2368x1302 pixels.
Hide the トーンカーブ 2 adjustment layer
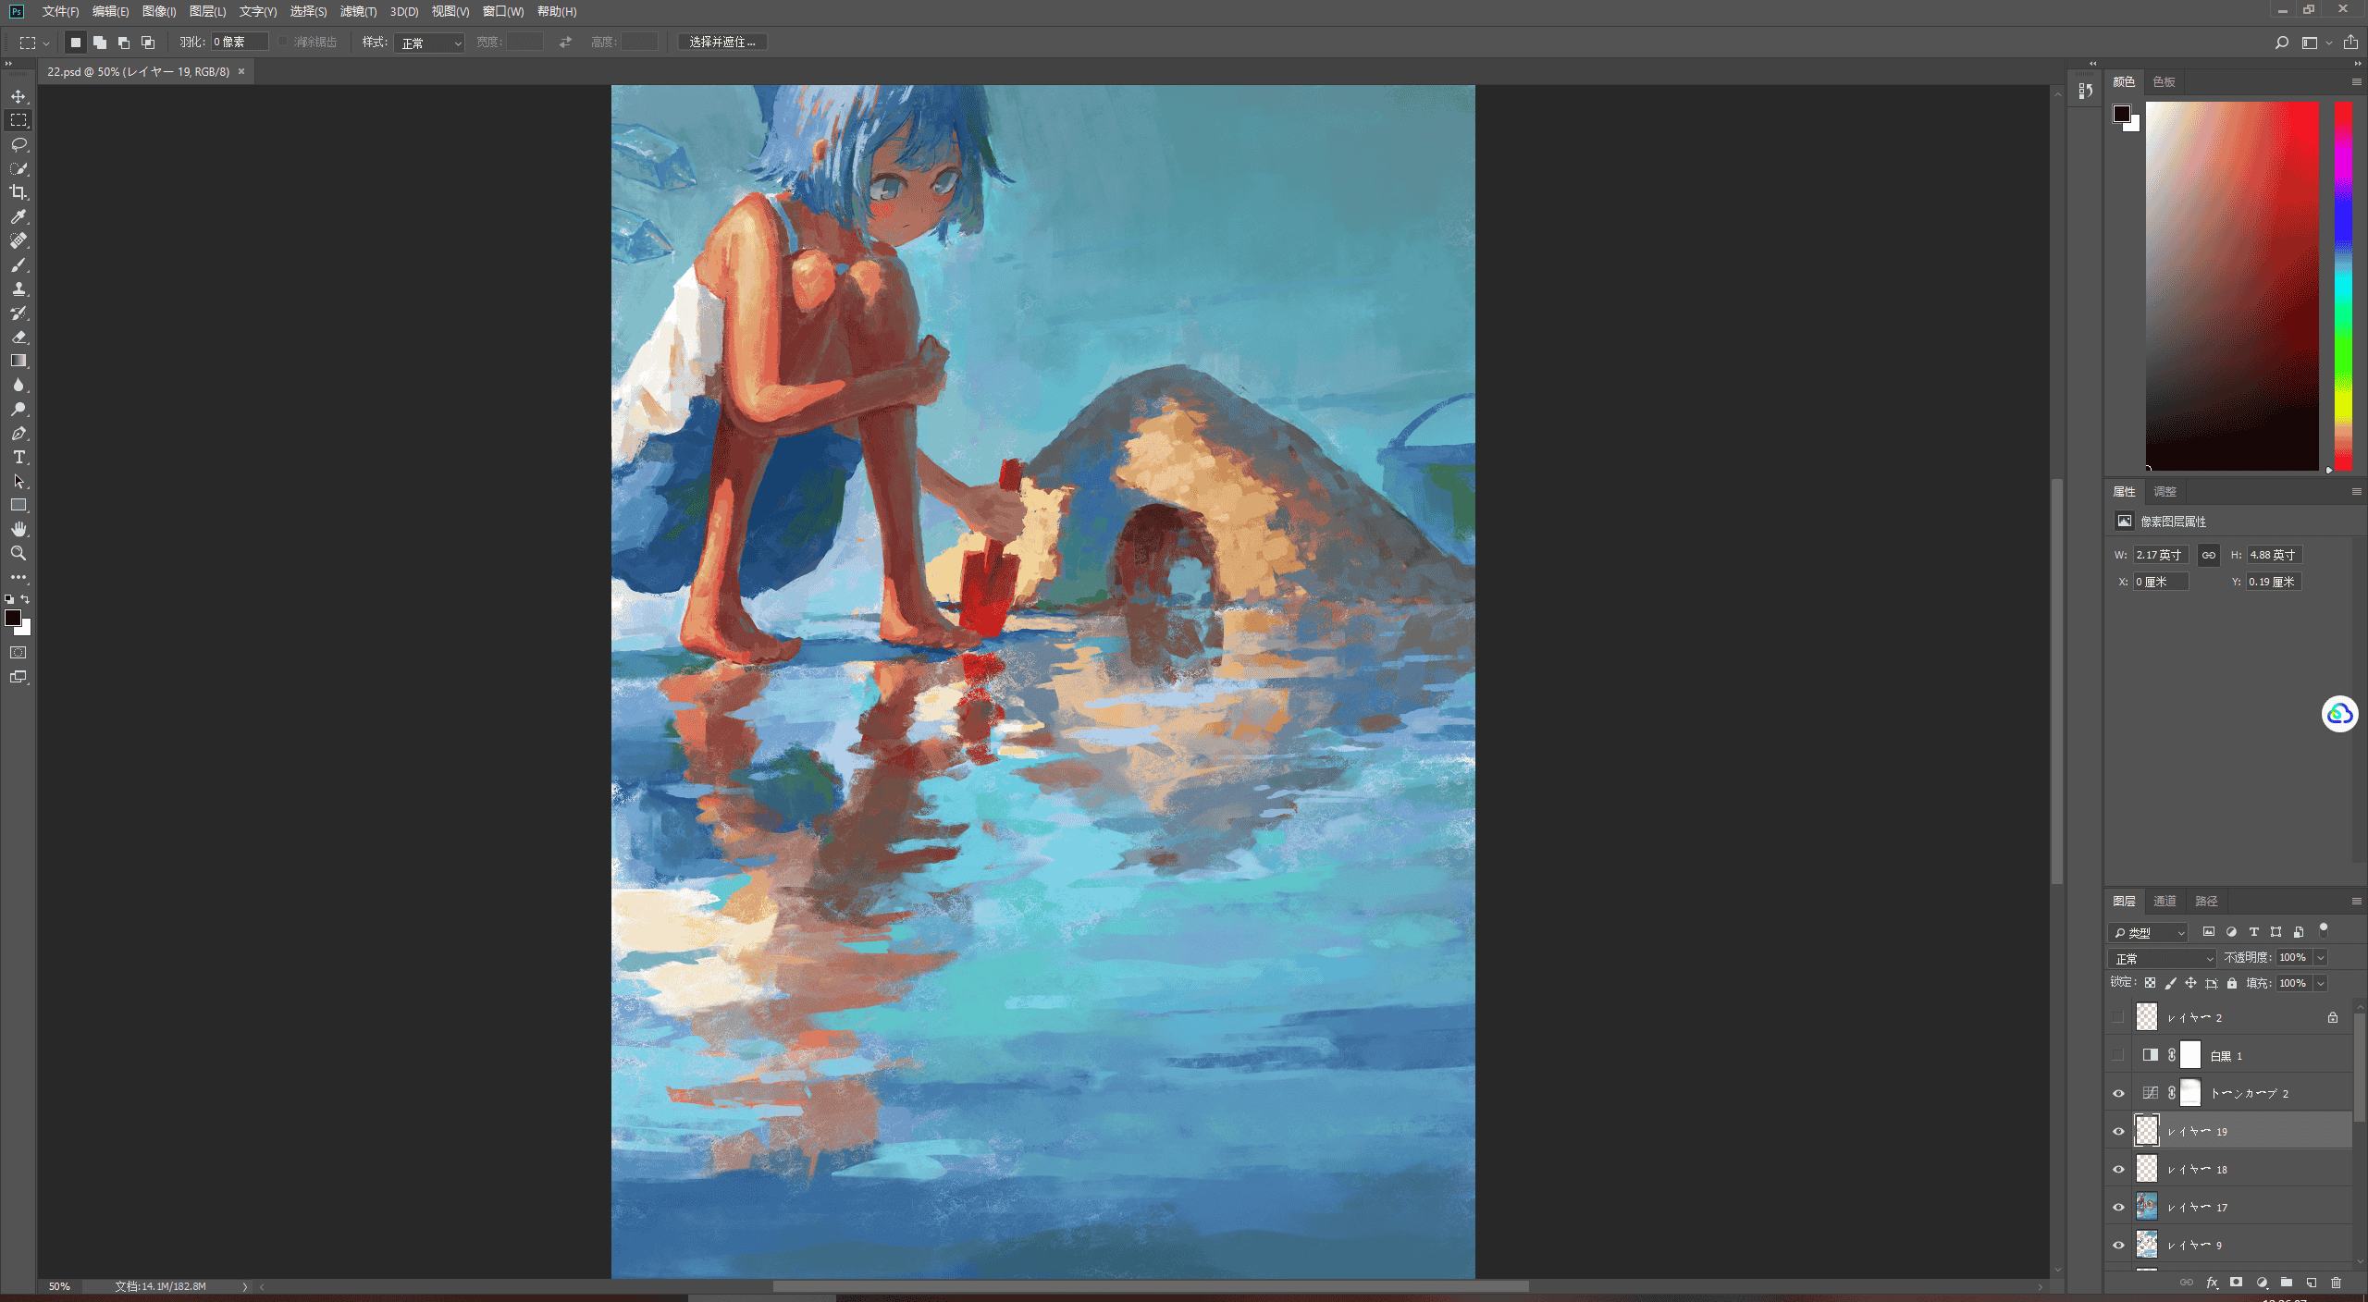tap(2118, 1093)
